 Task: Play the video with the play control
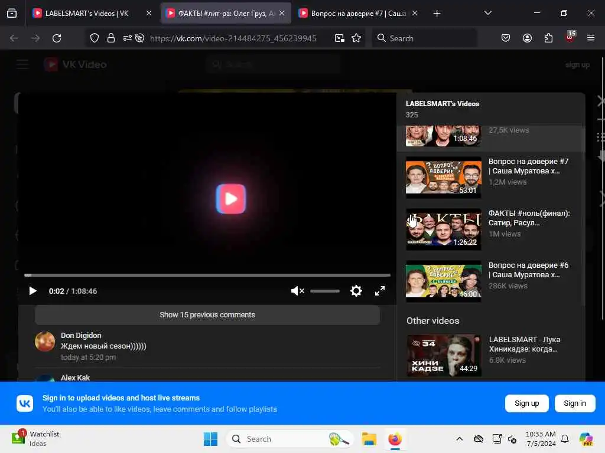pos(33,291)
